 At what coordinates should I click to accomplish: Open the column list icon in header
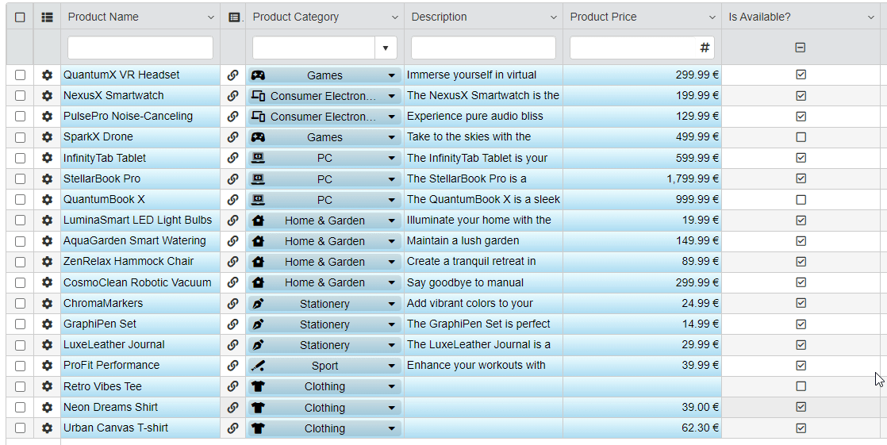click(47, 17)
